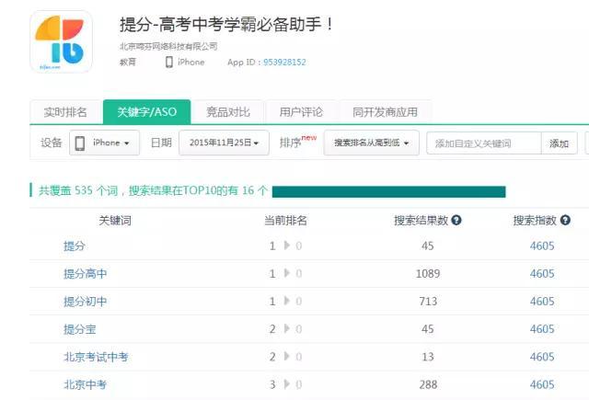Screen dimensions: 589x400
Task: Switch to the 竞品对比 tab
Action: (227, 112)
